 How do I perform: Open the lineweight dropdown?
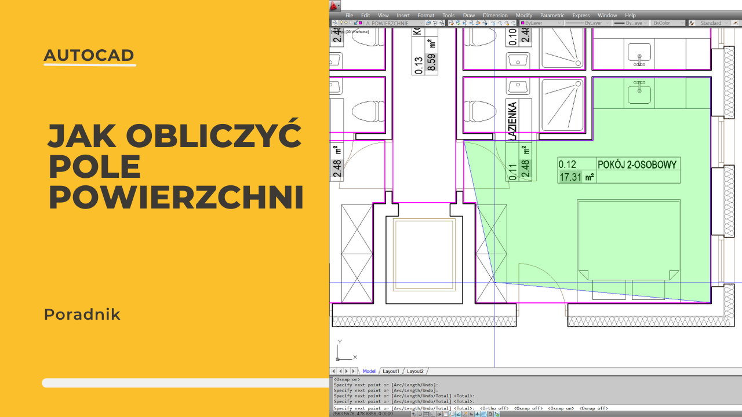click(630, 23)
